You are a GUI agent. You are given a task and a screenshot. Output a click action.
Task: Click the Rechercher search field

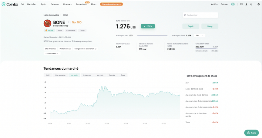coord(200,15)
